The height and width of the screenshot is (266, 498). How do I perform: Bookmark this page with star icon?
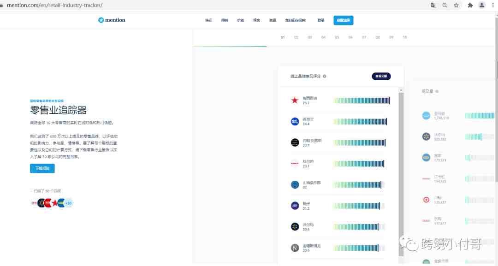pos(456,5)
